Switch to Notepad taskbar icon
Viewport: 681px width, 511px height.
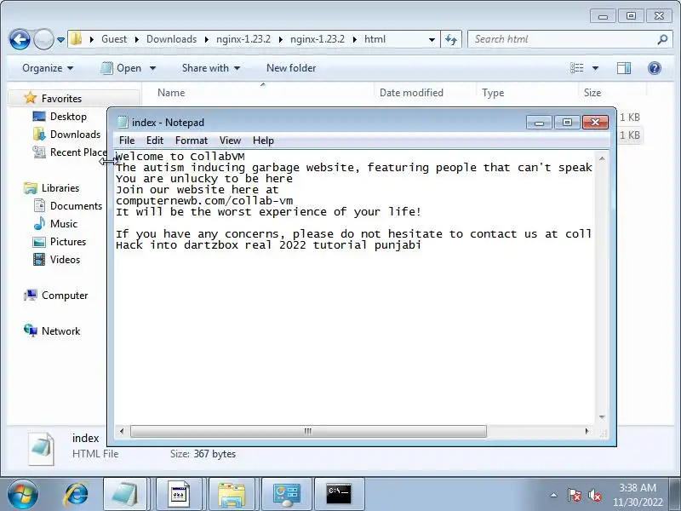[x=125, y=495]
